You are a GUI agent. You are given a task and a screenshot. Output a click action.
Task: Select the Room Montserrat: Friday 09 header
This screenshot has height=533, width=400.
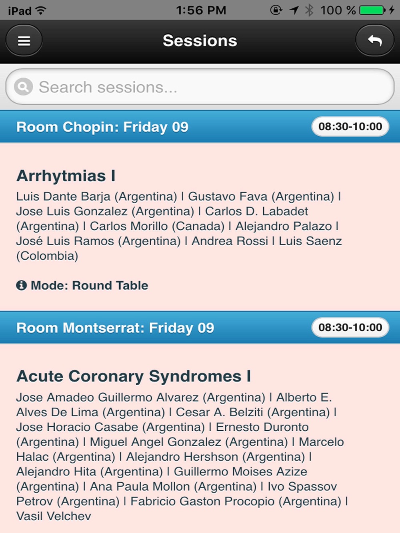coord(115,328)
